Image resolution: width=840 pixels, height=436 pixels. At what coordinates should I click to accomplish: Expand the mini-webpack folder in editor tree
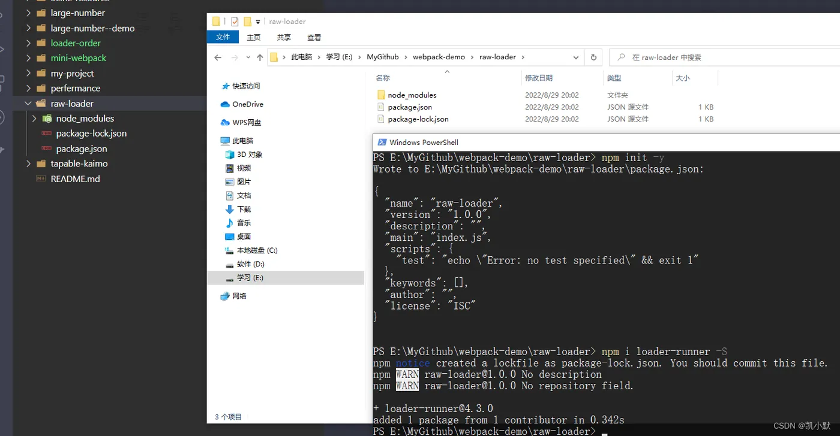tap(28, 58)
